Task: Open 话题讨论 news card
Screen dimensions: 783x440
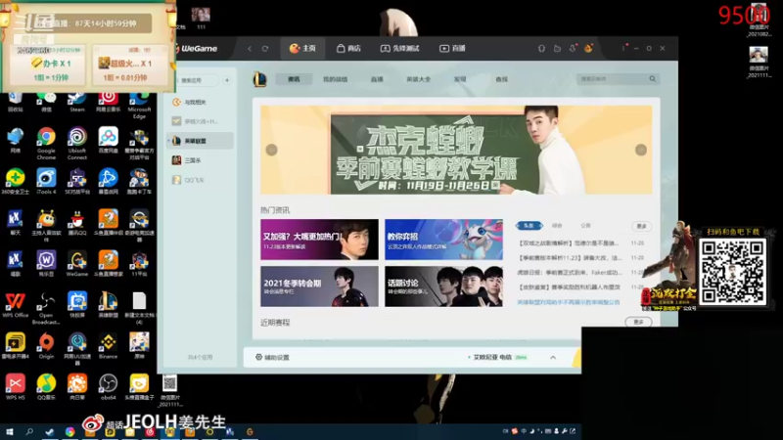Action: (x=443, y=286)
